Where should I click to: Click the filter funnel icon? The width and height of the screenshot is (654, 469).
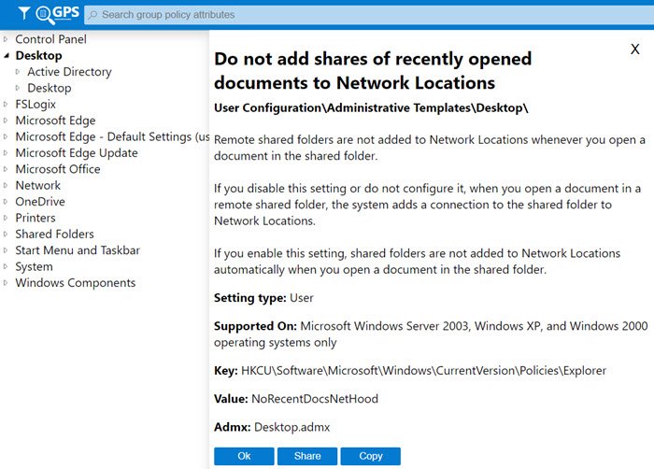click(22, 14)
